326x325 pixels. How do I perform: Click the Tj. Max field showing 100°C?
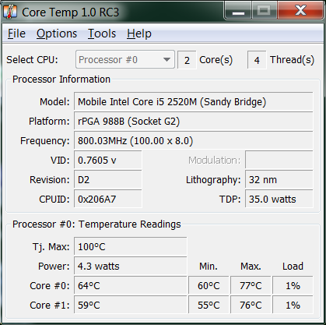coord(131,246)
